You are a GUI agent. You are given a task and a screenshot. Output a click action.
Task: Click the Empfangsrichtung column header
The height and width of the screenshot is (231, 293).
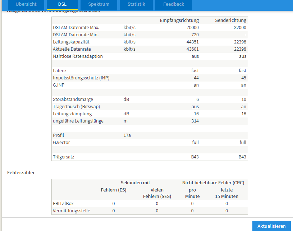click(179, 20)
